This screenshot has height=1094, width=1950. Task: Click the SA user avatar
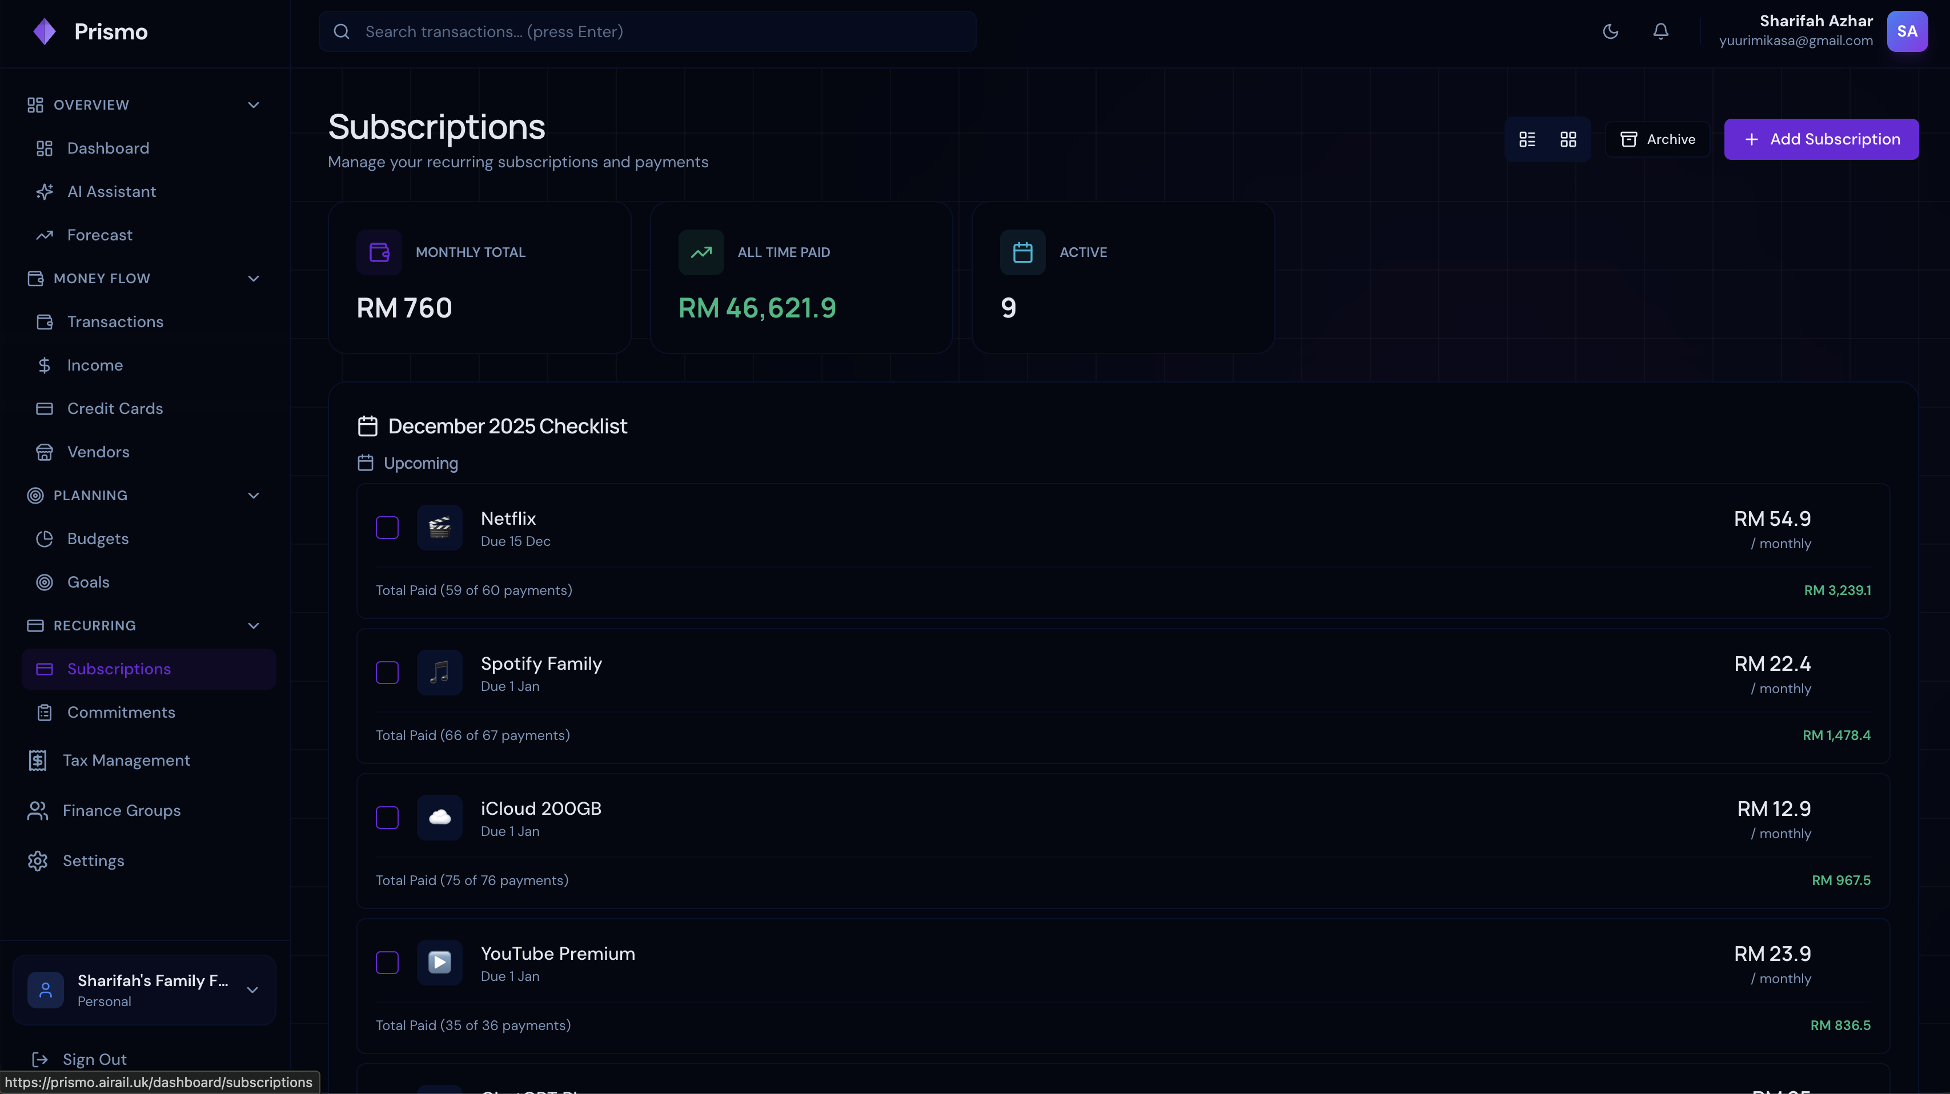pos(1907,31)
